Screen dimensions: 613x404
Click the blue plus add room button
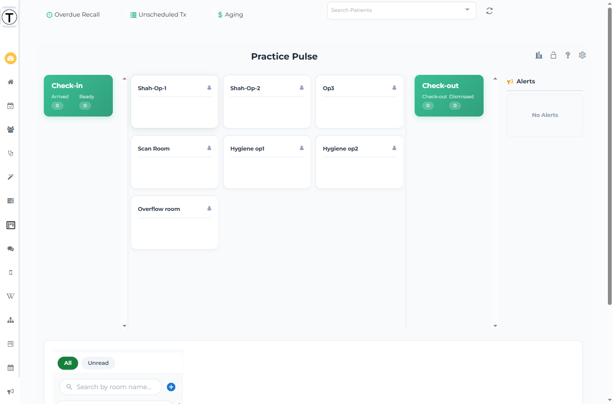(171, 387)
